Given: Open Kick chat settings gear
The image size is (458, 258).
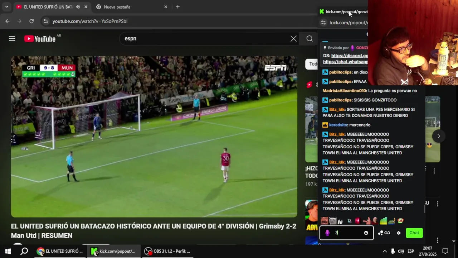Looking at the screenshot, I should (399, 233).
